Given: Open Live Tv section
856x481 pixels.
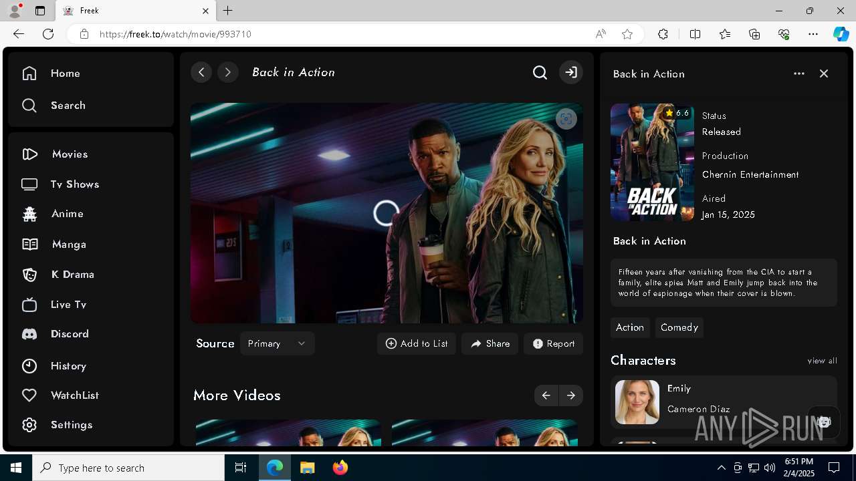Looking at the screenshot, I should [54, 305].
